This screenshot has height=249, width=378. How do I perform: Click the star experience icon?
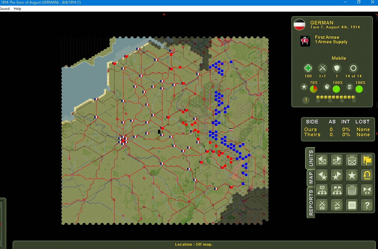304,87
